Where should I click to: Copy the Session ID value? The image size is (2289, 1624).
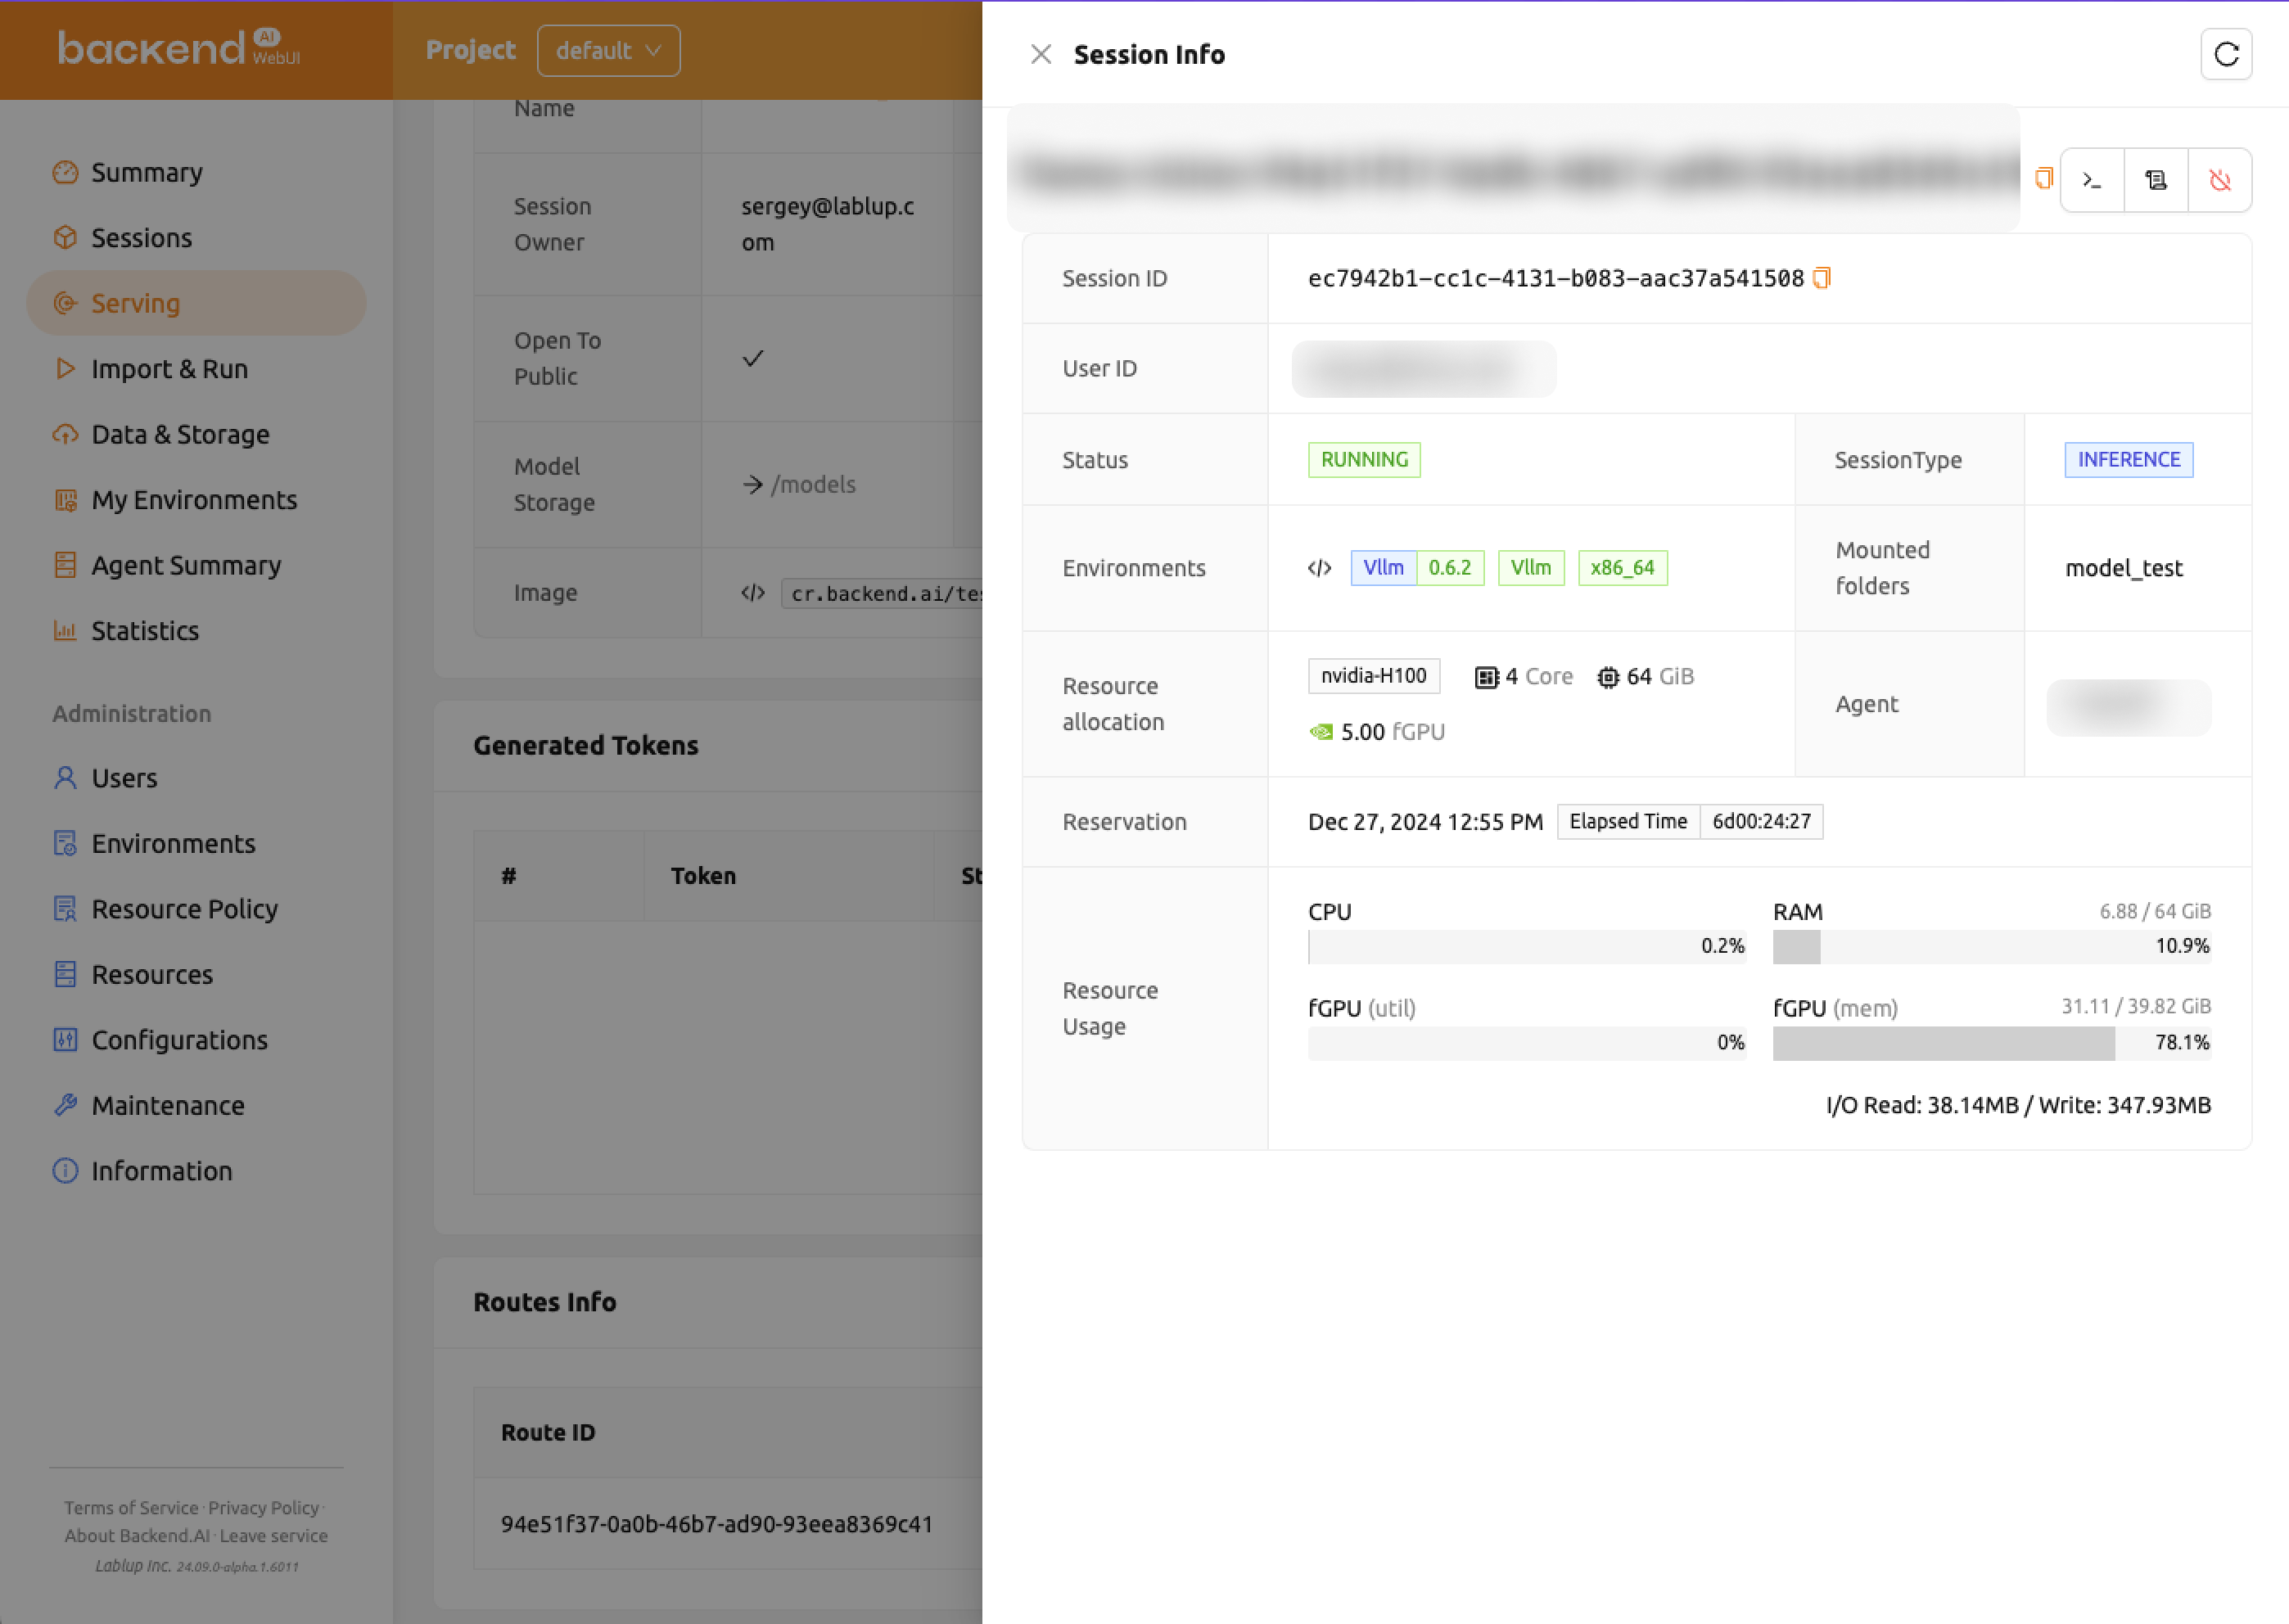(x=1822, y=278)
